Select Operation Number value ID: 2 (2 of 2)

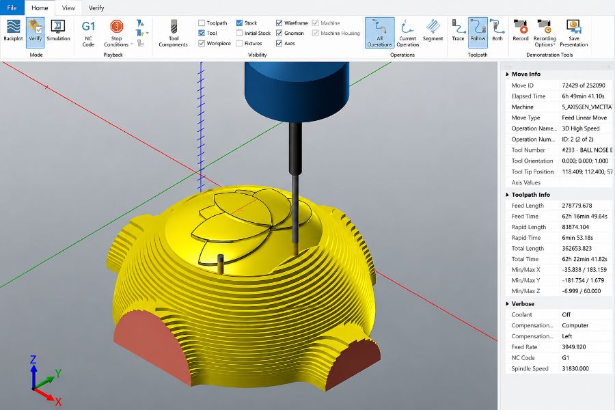577,139
